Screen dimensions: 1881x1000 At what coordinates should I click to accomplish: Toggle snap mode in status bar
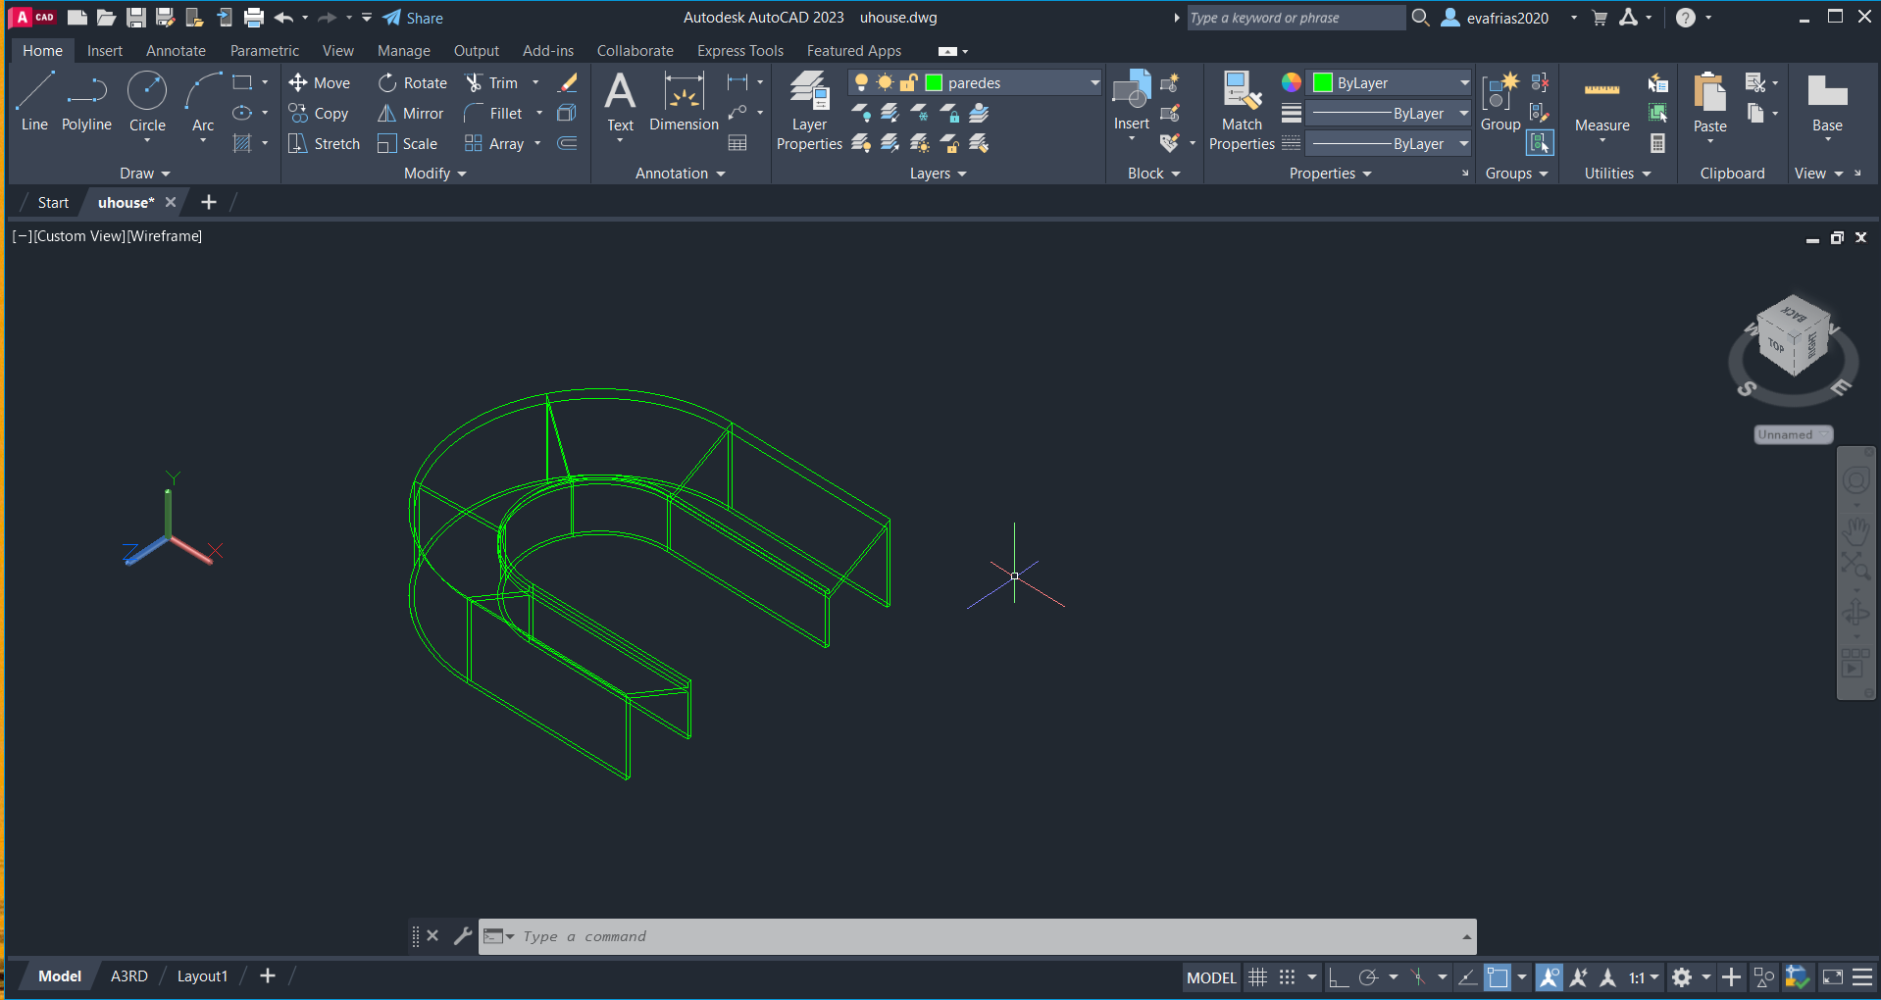(1287, 977)
